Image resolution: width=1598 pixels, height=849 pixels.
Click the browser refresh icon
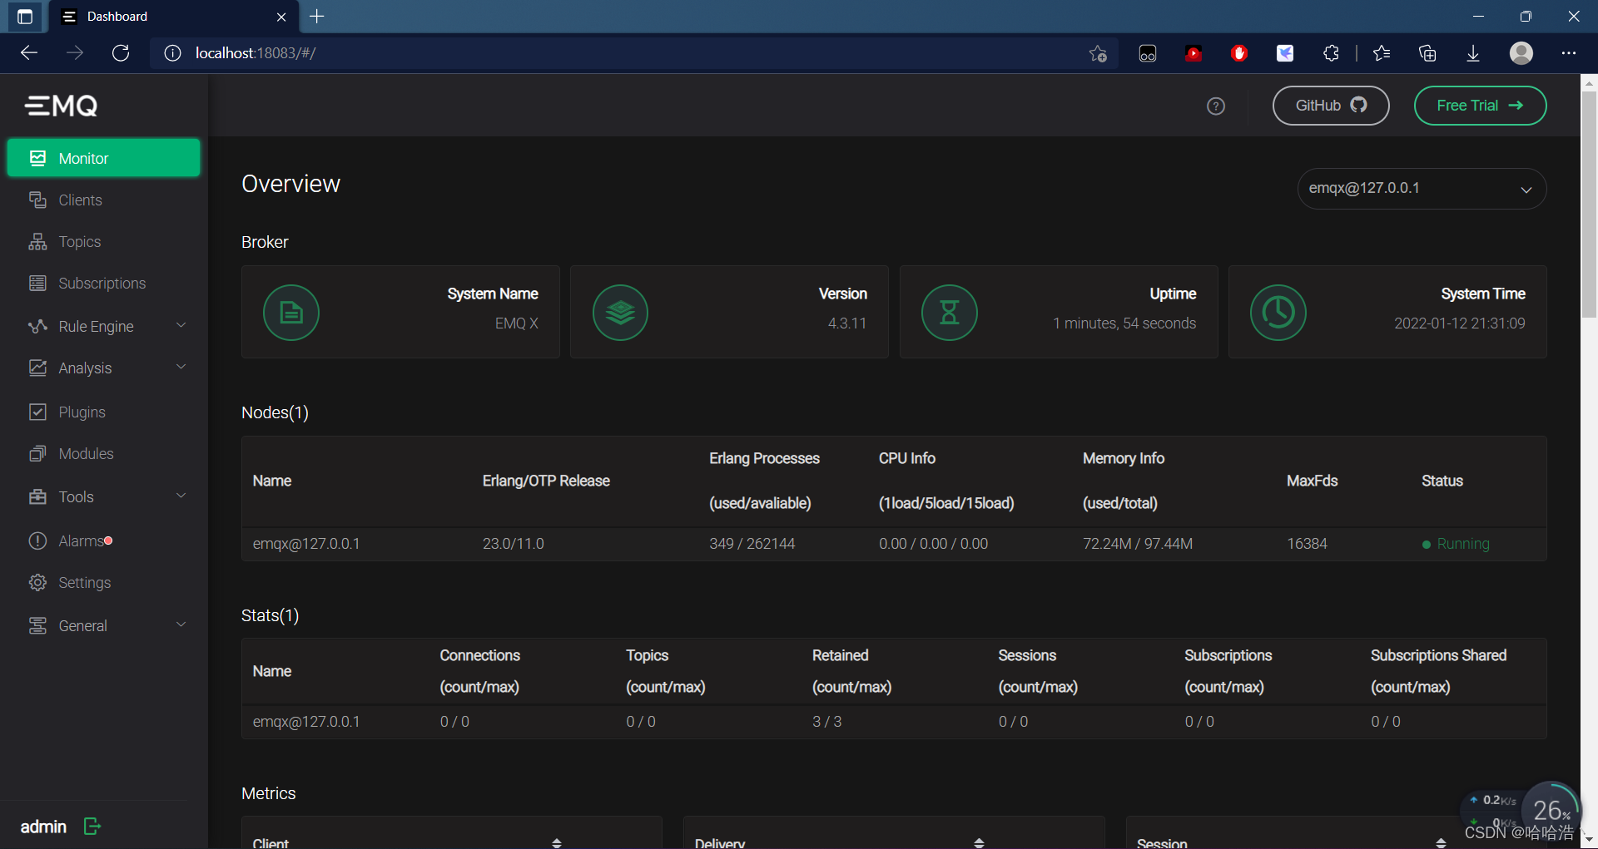(121, 53)
